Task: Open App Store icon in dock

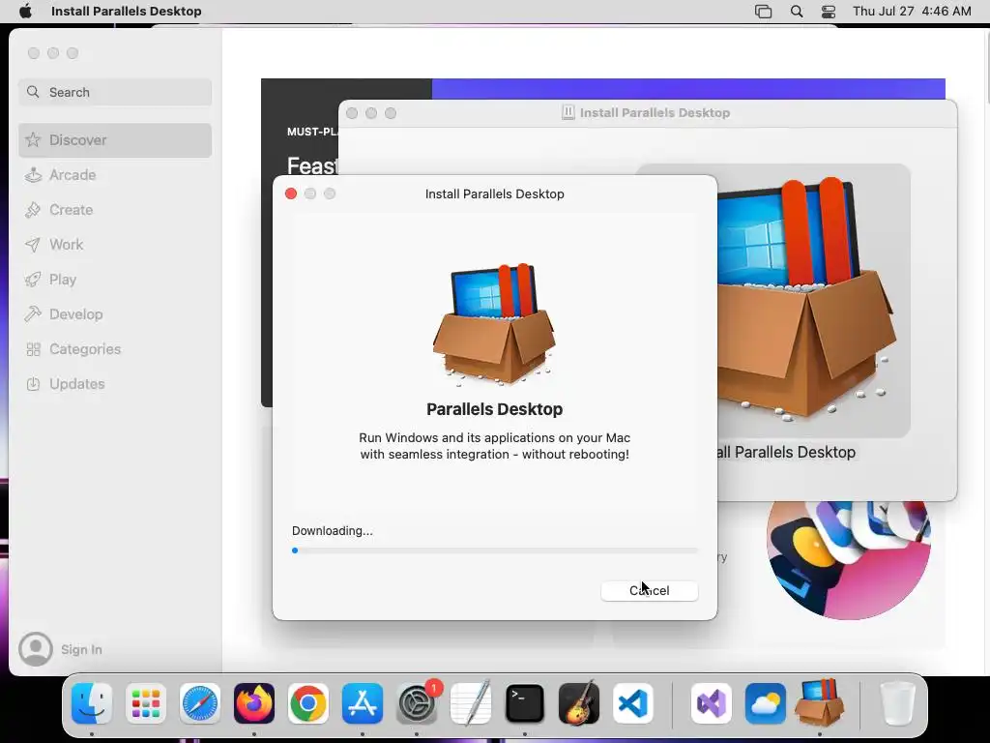Action: (363, 703)
